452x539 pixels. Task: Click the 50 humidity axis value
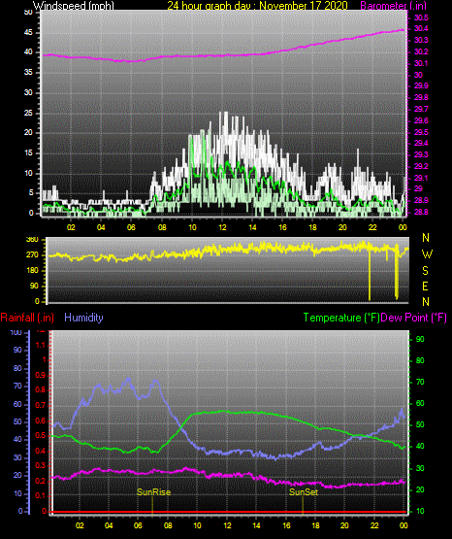point(17,421)
